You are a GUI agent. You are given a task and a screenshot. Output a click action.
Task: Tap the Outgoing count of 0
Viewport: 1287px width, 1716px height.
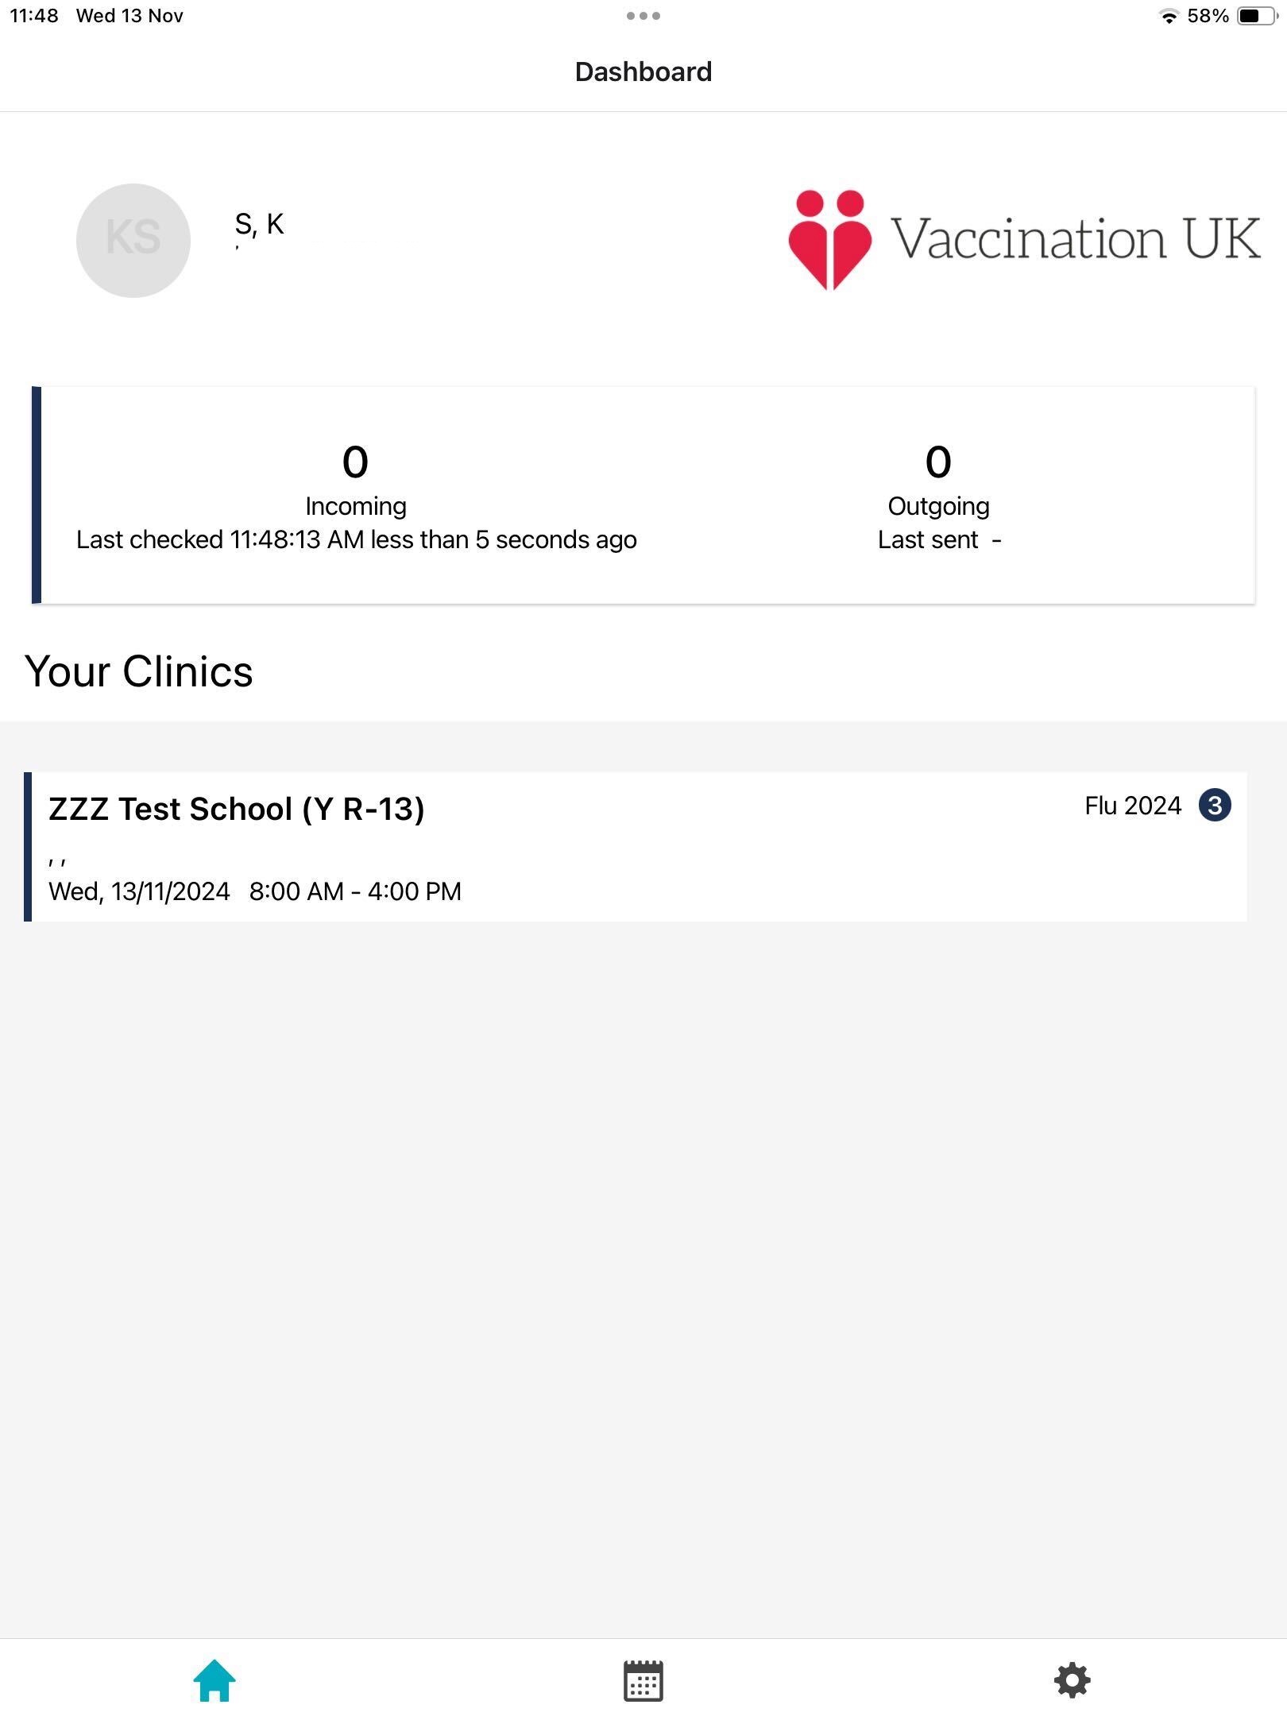click(938, 462)
